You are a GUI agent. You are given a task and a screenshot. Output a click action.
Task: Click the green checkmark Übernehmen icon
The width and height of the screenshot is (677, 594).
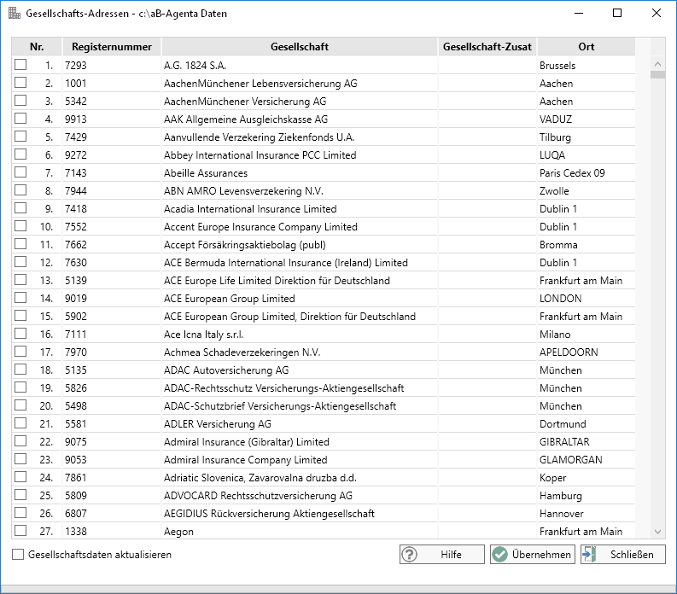[x=499, y=555]
